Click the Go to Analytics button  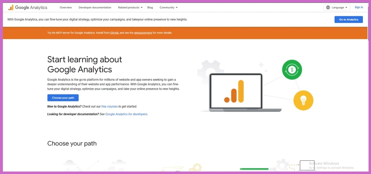[348, 19]
